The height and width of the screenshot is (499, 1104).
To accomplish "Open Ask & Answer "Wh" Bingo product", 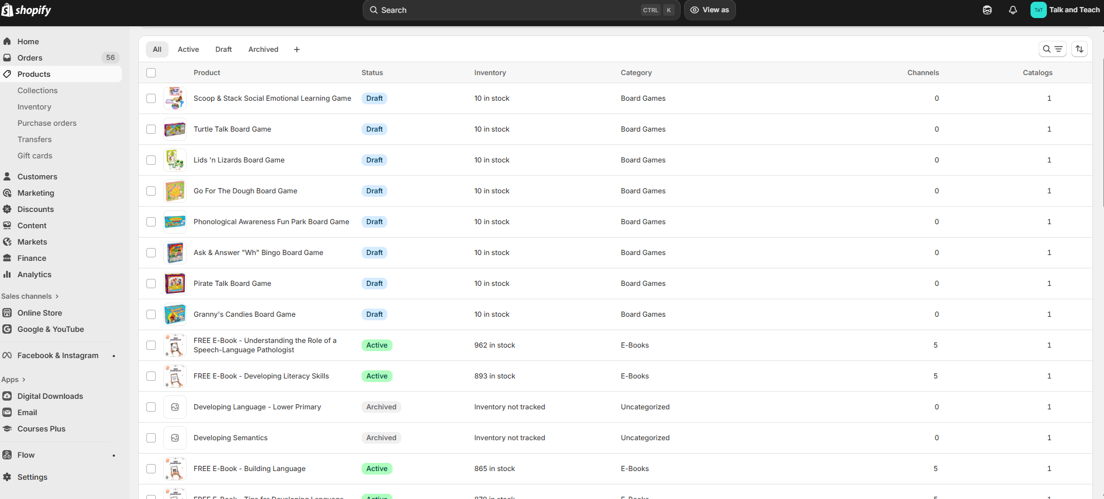I will pos(258,253).
